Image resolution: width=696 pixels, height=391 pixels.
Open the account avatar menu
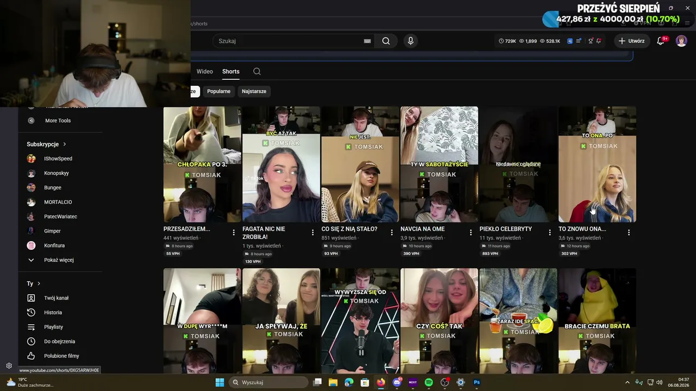point(681,41)
